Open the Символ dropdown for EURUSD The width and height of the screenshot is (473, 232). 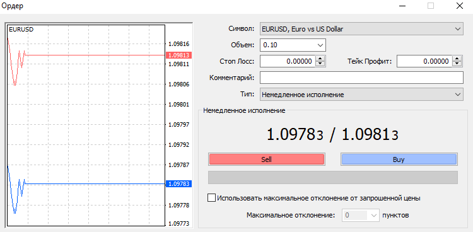click(x=361, y=29)
